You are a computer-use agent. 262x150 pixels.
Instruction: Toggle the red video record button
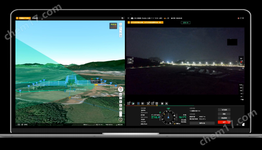click(241, 62)
